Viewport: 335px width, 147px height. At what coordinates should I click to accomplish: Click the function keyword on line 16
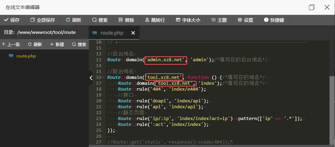click(198, 77)
